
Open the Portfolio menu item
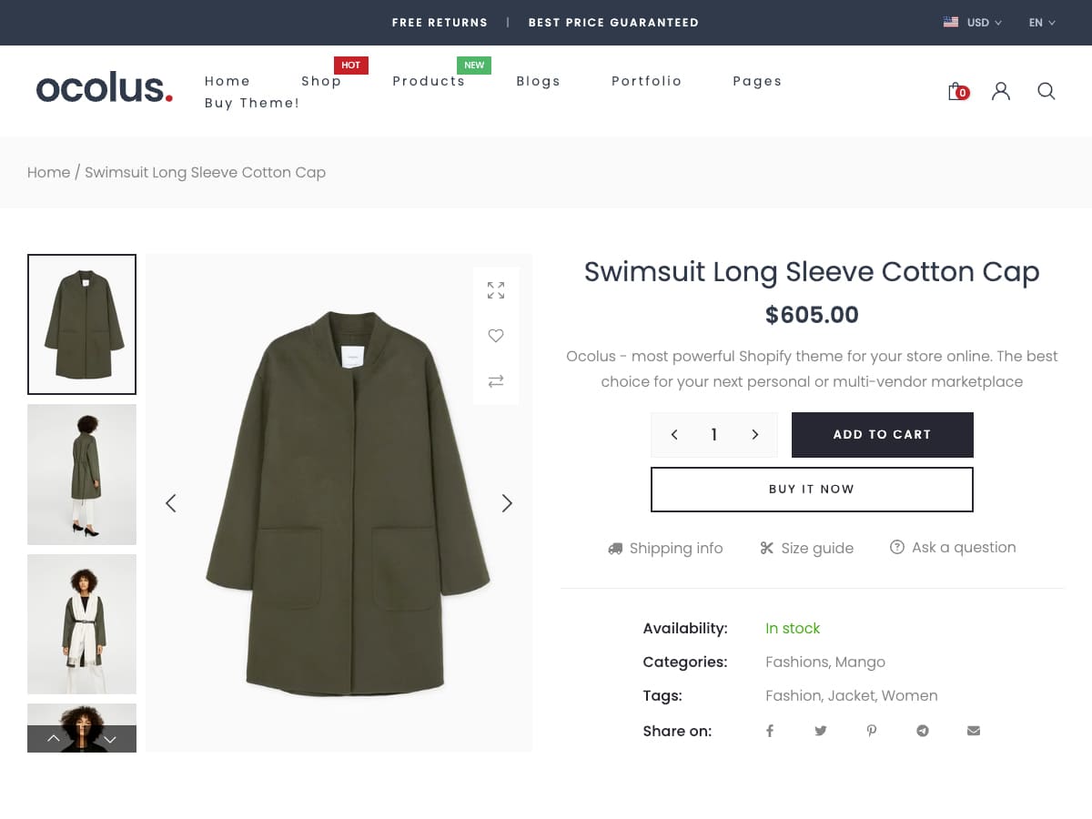click(646, 81)
